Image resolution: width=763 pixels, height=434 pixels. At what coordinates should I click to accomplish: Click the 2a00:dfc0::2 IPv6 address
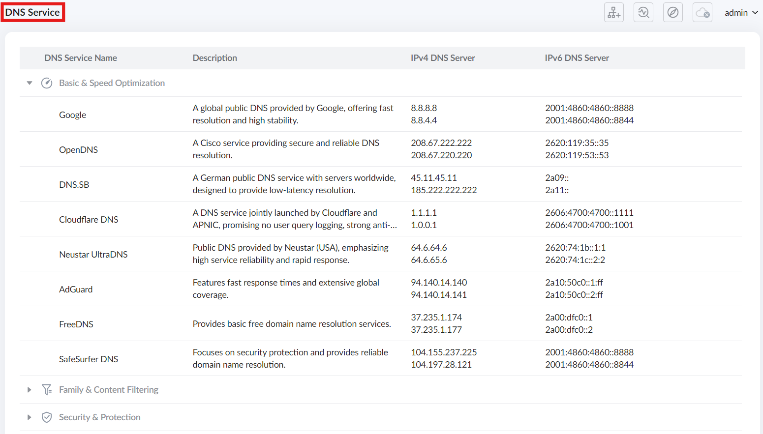pyautogui.click(x=569, y=330)
